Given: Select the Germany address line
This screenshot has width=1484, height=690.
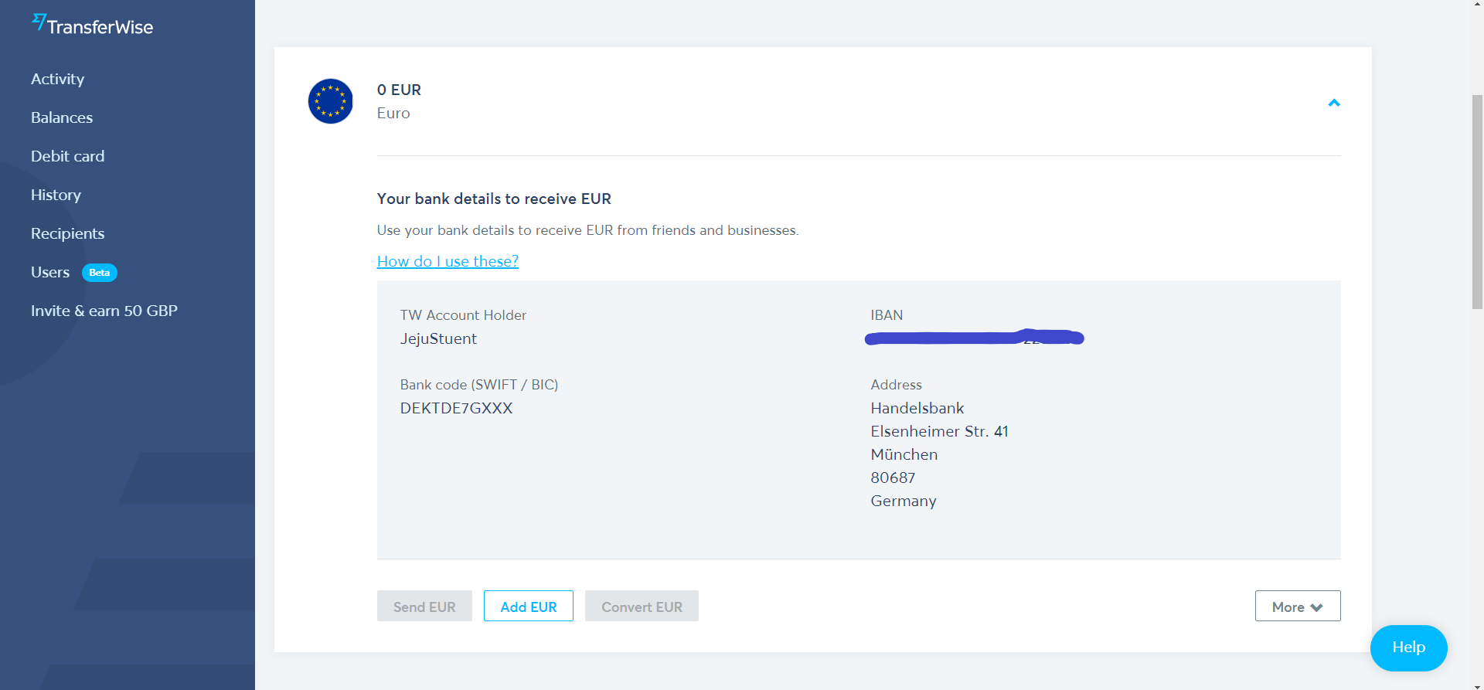Looking at the screenshot, I should 904,501.
